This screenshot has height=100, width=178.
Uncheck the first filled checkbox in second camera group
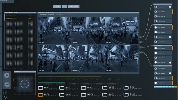coord(156,27)
